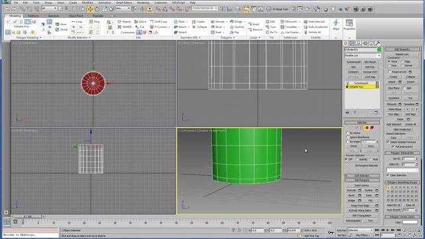Select Polygon sub-object level icon
This screenshot has height=239, width=425.
click(x=367, y=127)
